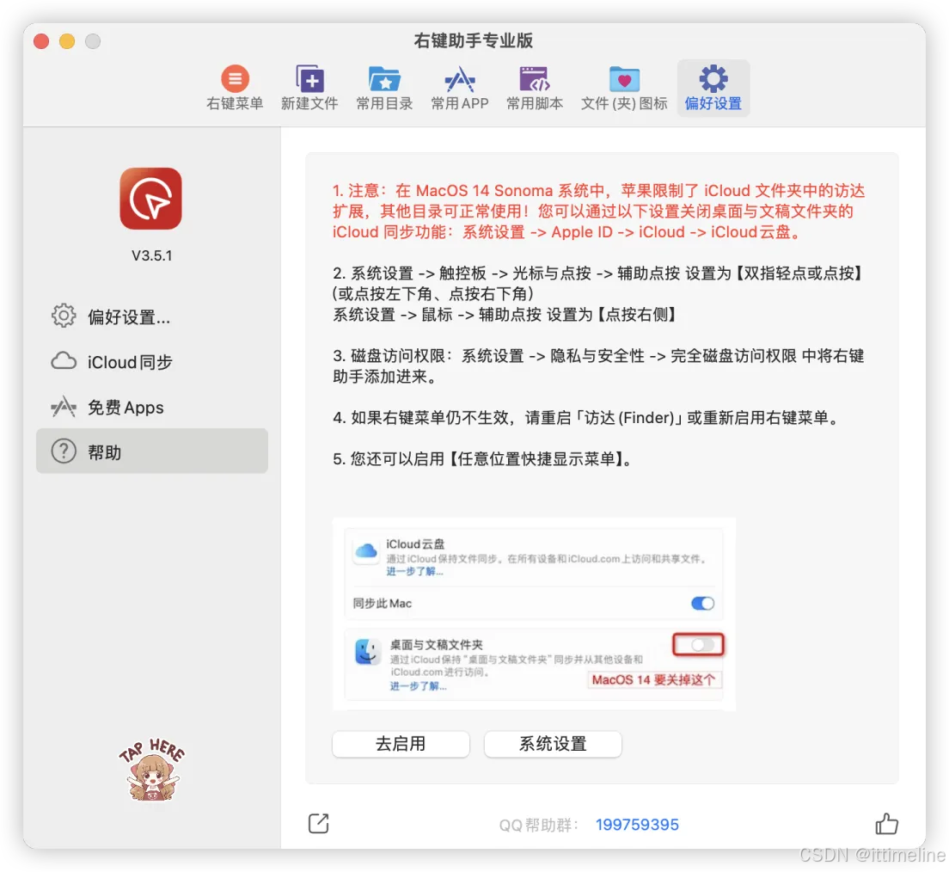Select 帮助 sidebar item
Viewport: 949px width, 872px height.
tap(151, 451)
